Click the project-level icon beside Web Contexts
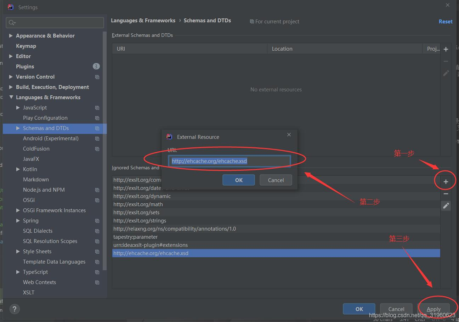 [97, 282]
